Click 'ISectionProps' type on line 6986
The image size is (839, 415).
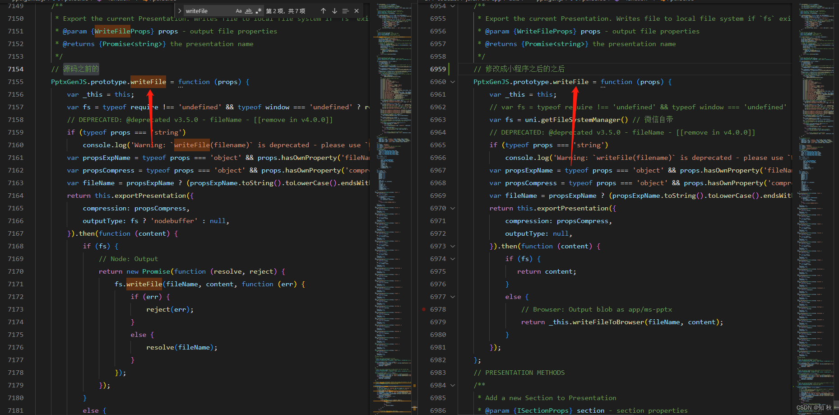coord(543,410)
